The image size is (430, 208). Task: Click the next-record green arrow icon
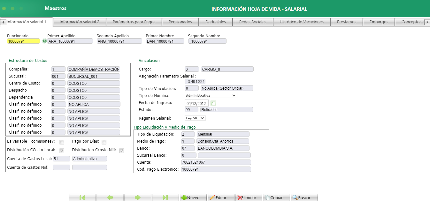(x=137, y=197)
